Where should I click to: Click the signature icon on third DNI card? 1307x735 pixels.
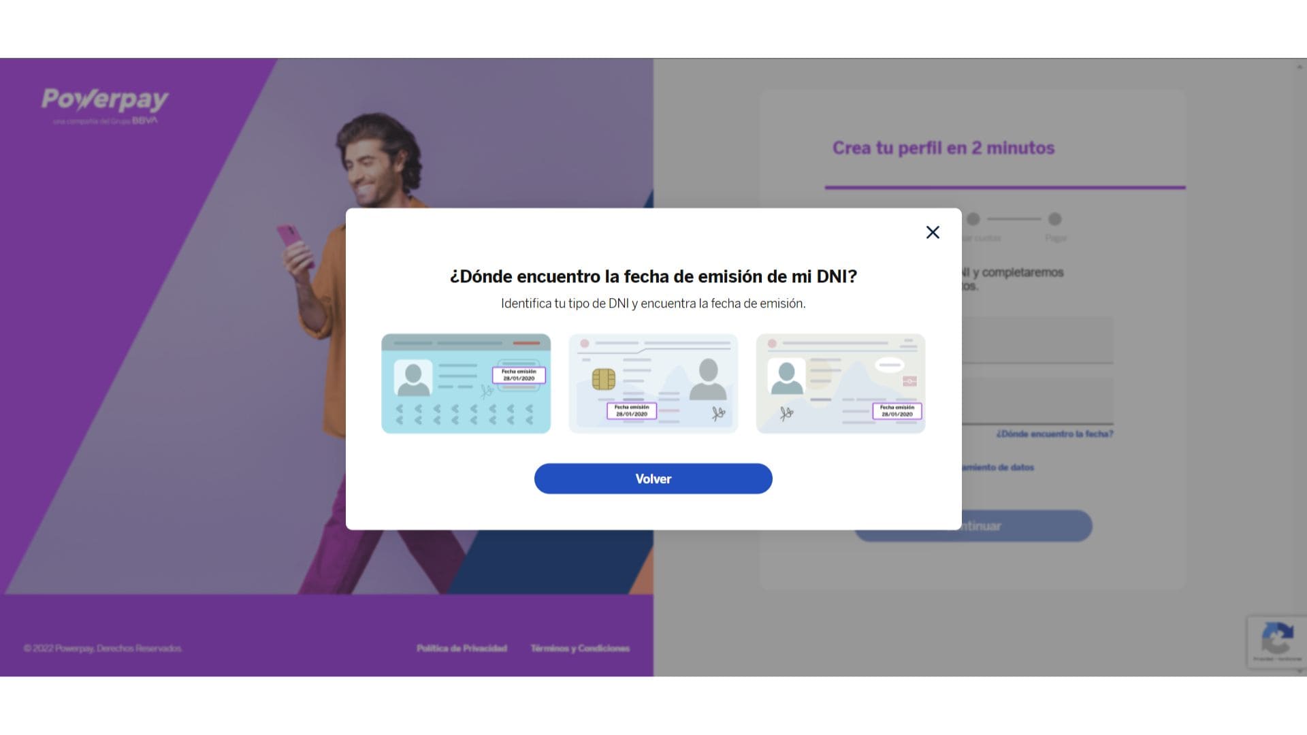787,413
